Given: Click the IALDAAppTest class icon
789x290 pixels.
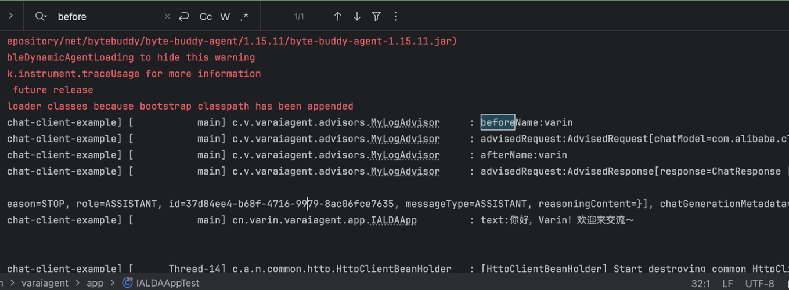Looking at the screenshot, I should [127, 283].
